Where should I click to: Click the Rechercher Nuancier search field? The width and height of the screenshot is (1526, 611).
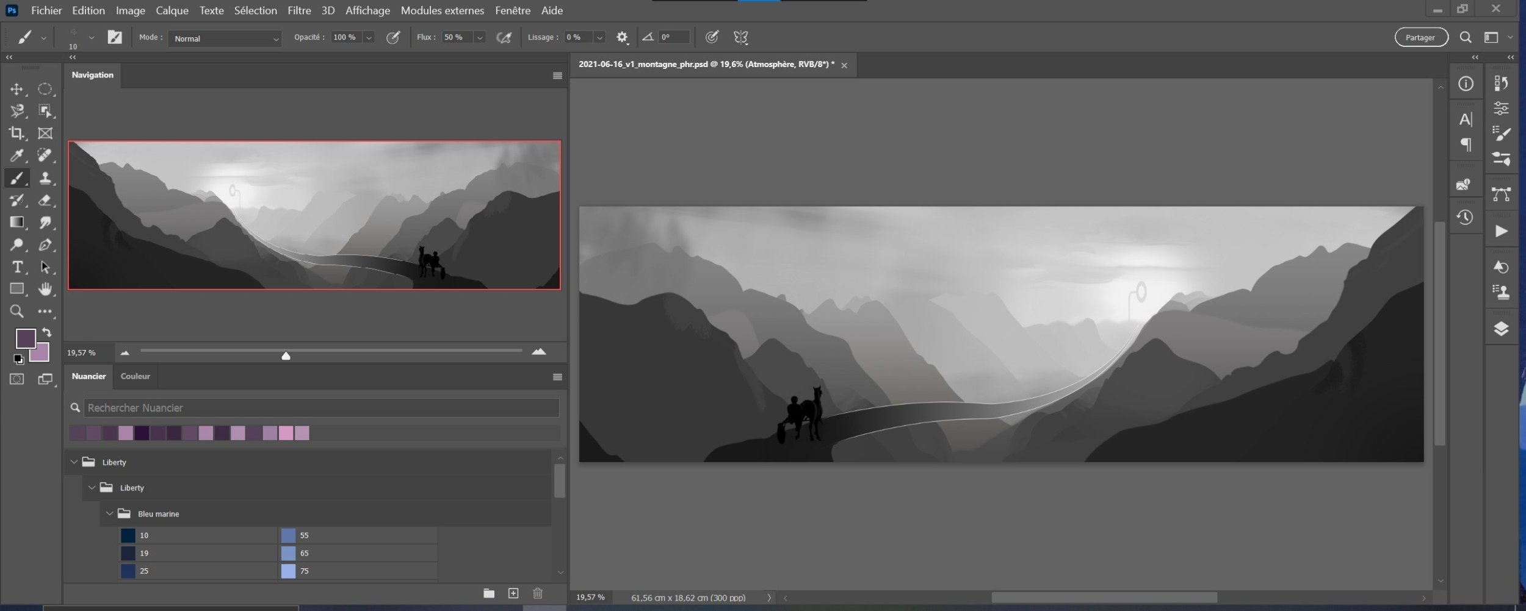point(320,407)
